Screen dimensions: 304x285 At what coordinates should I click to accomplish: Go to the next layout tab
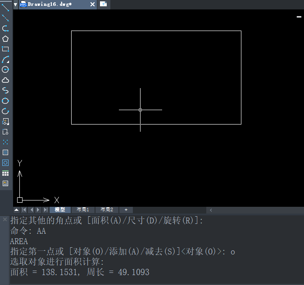click(x=38, y=210)
